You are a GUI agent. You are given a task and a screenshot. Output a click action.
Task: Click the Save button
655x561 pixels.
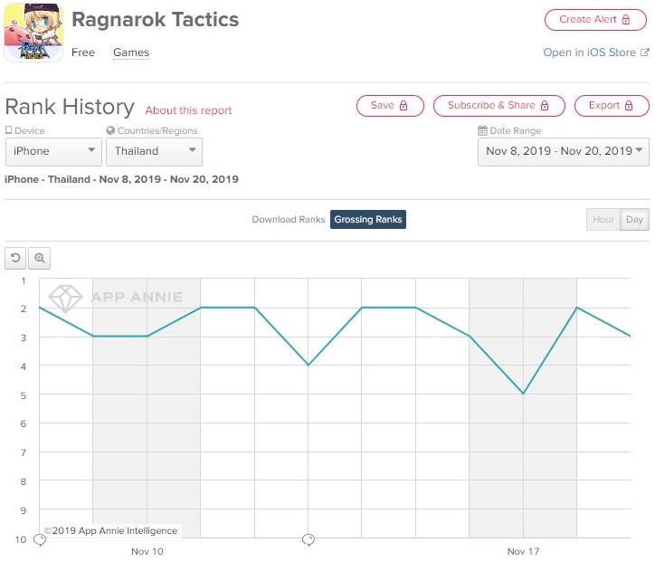pyautogui.click(x=390, y=106)
